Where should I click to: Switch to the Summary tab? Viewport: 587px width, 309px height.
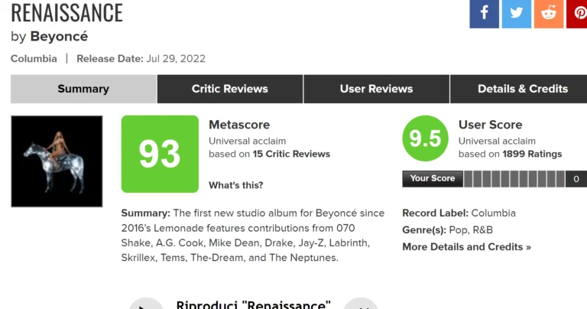coord(83,89)
